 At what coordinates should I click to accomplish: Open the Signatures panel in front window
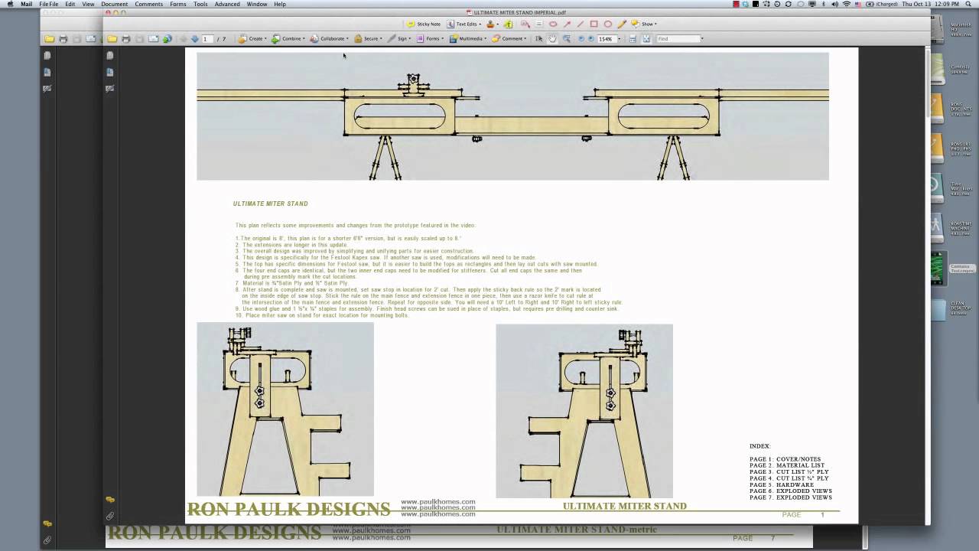tap(109, 88)
